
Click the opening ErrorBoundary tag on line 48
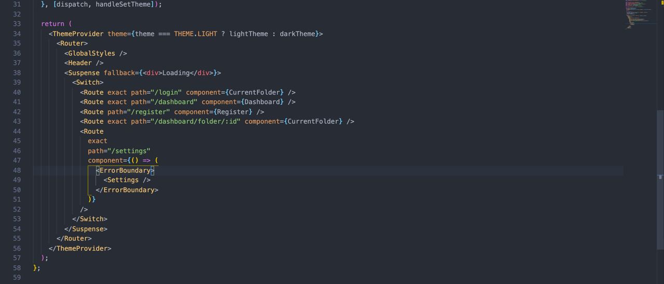125,171
